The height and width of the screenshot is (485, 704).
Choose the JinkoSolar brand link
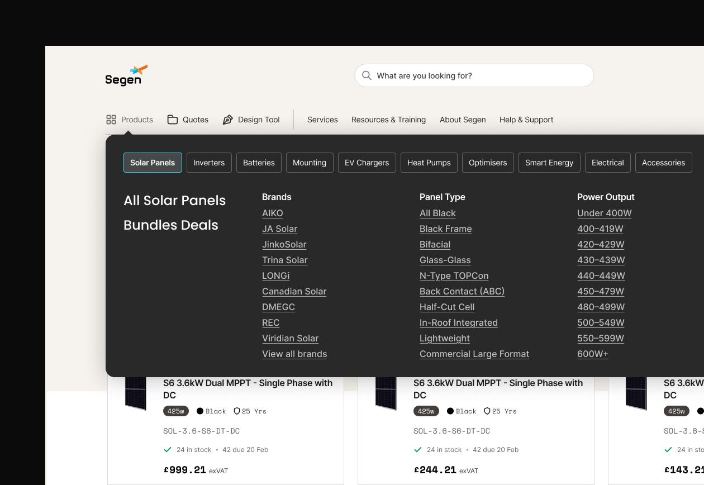284,244
